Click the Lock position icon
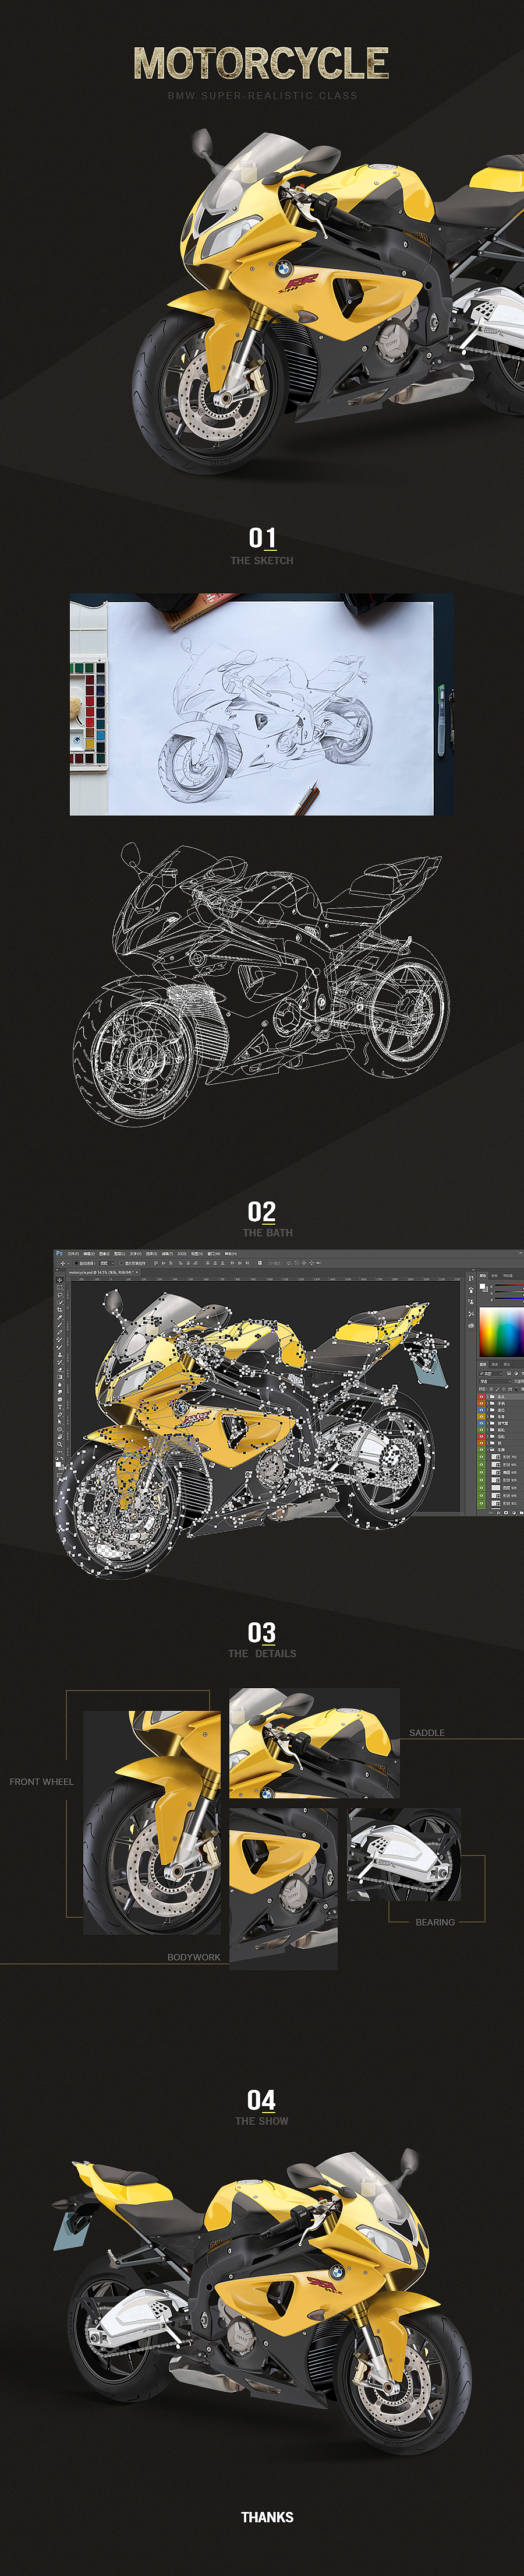This screenshot has width=524, height=2576. point(504,1389)
